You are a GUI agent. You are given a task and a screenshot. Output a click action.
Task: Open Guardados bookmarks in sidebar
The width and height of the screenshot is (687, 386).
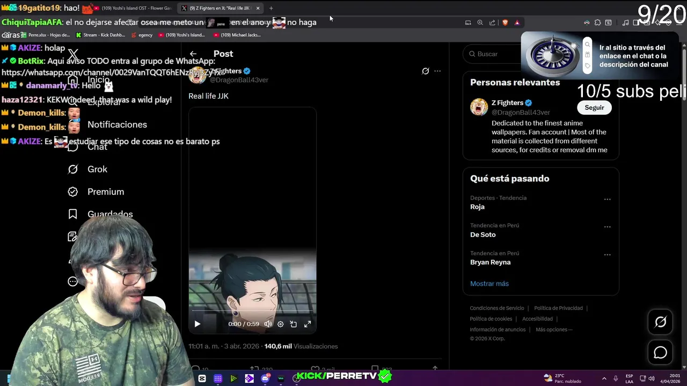pyautogui.click(x=100, y=214)
